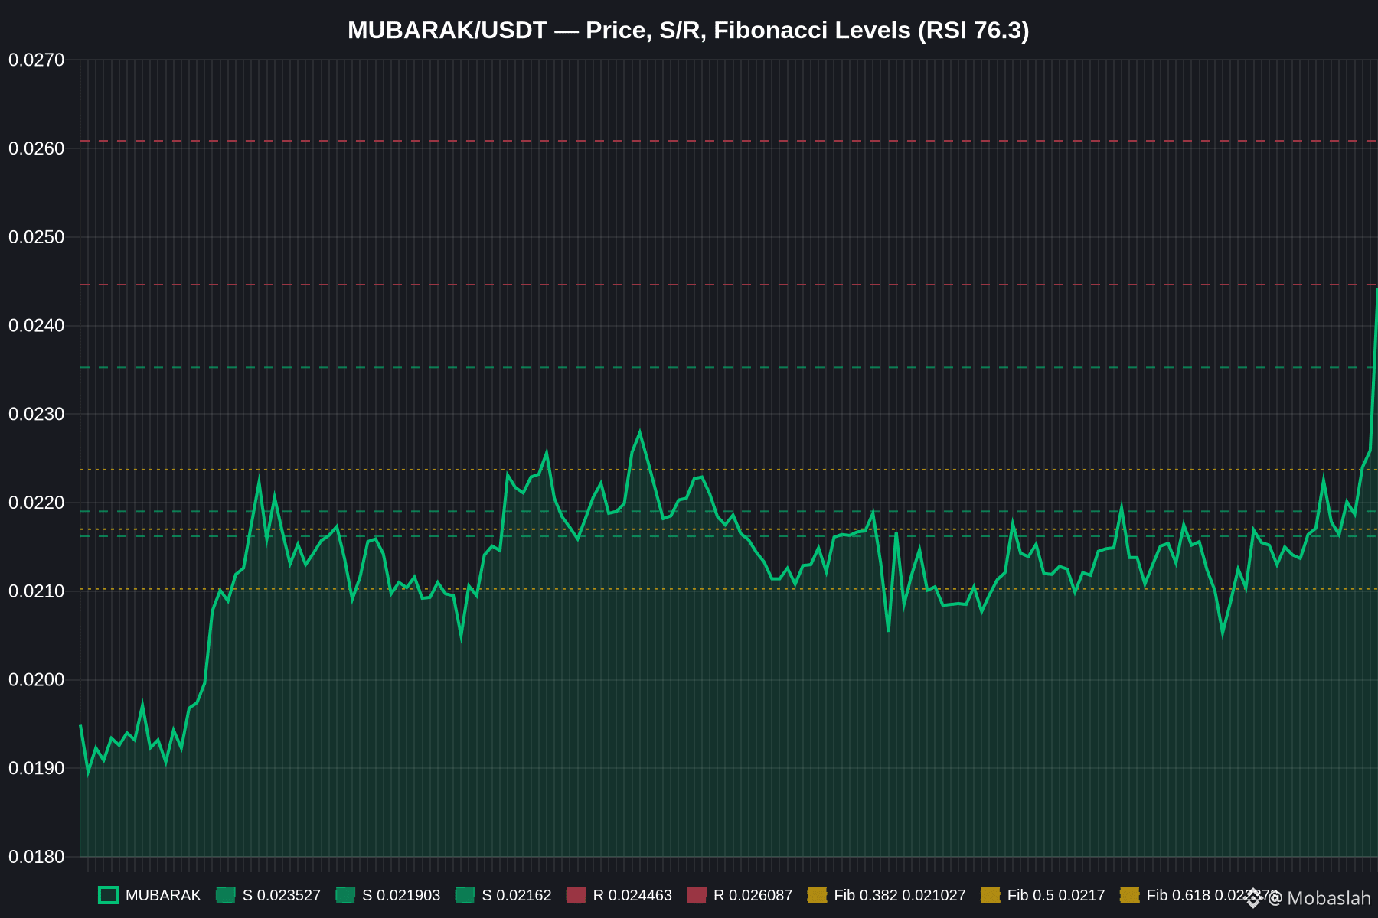1378x918 pixels.
Task: Click the 'S 0.023527' legend label
Action: [282, 895]
